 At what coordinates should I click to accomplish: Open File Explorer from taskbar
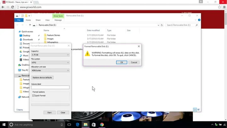tap(85, 125)
